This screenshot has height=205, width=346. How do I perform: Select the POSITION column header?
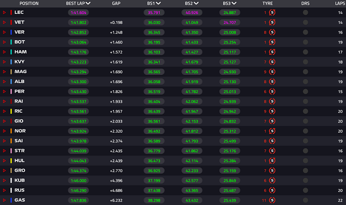click(x=29, y=3)
